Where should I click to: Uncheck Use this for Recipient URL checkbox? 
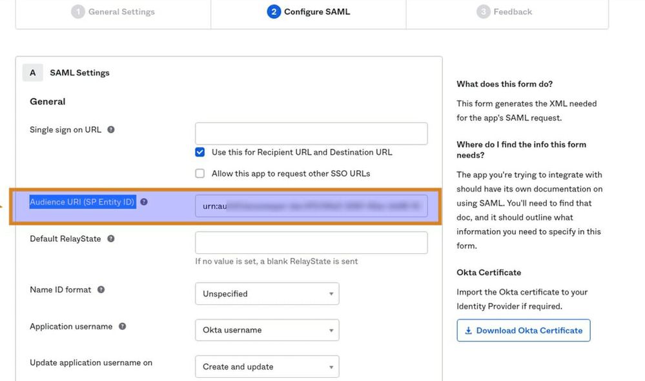point(200,153)
